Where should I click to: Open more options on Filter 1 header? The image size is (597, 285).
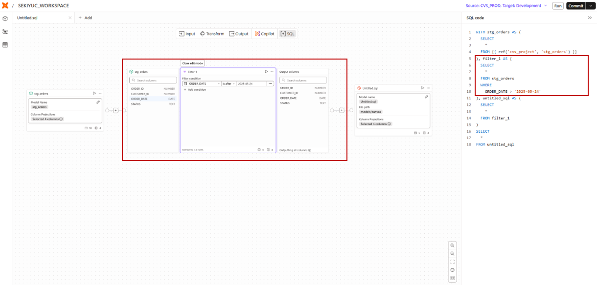click(x=272, y=72)
